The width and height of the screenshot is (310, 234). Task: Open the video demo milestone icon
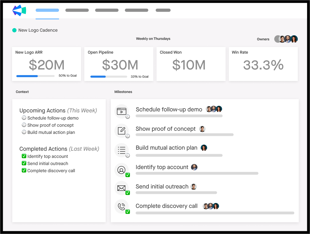(x=122, y=111)
